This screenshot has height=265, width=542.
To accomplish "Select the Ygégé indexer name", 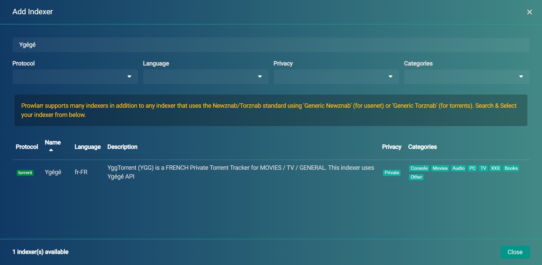I will click(x=53, y=172).
